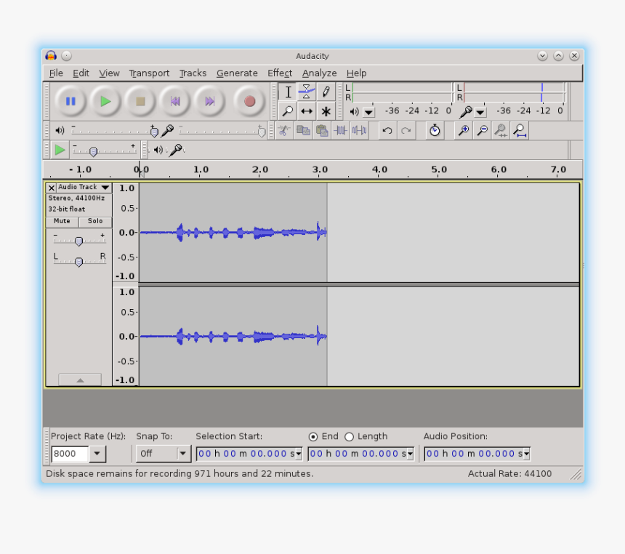Enable Solo on the Audio Track
Screen dimensions: 625x554
(x=95, y=221)
